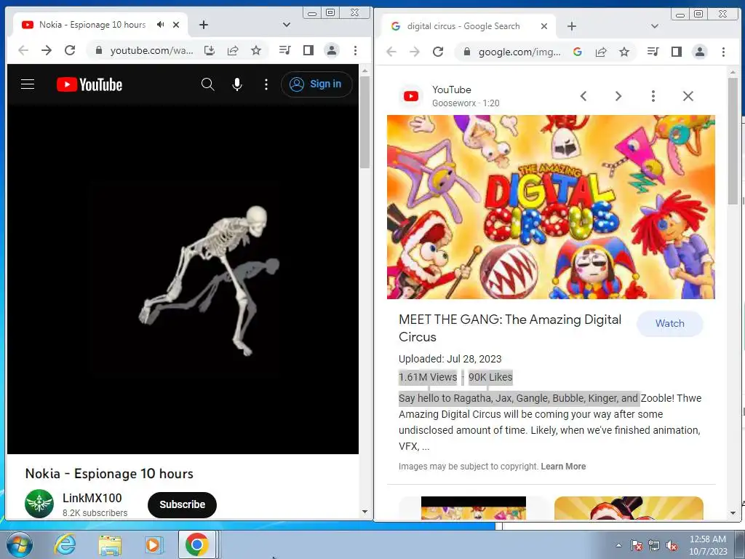
Task: Click the Watch button
Action: (670, 324)
